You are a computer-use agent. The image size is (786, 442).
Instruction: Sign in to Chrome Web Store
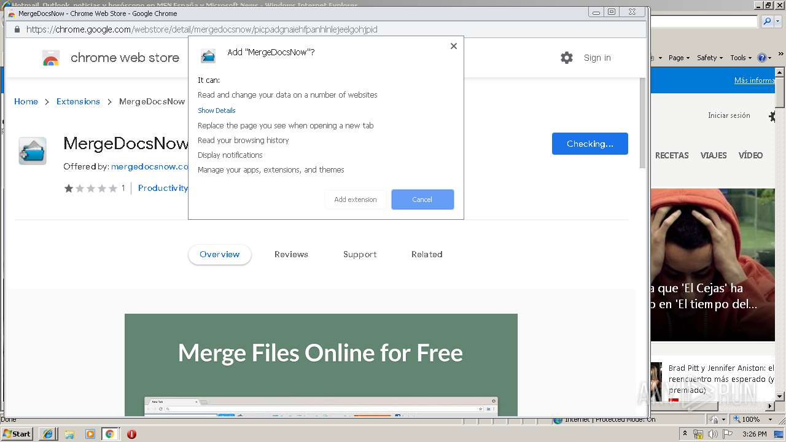(x=597, y=58)
